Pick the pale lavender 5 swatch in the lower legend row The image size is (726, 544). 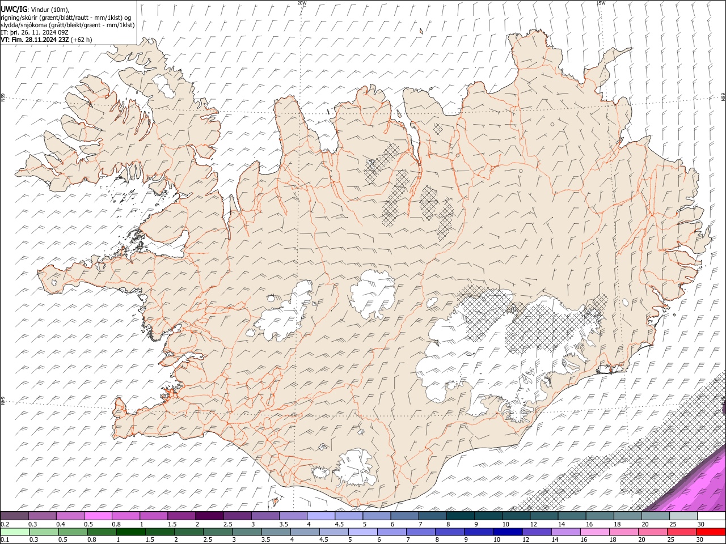coord(363,532)
